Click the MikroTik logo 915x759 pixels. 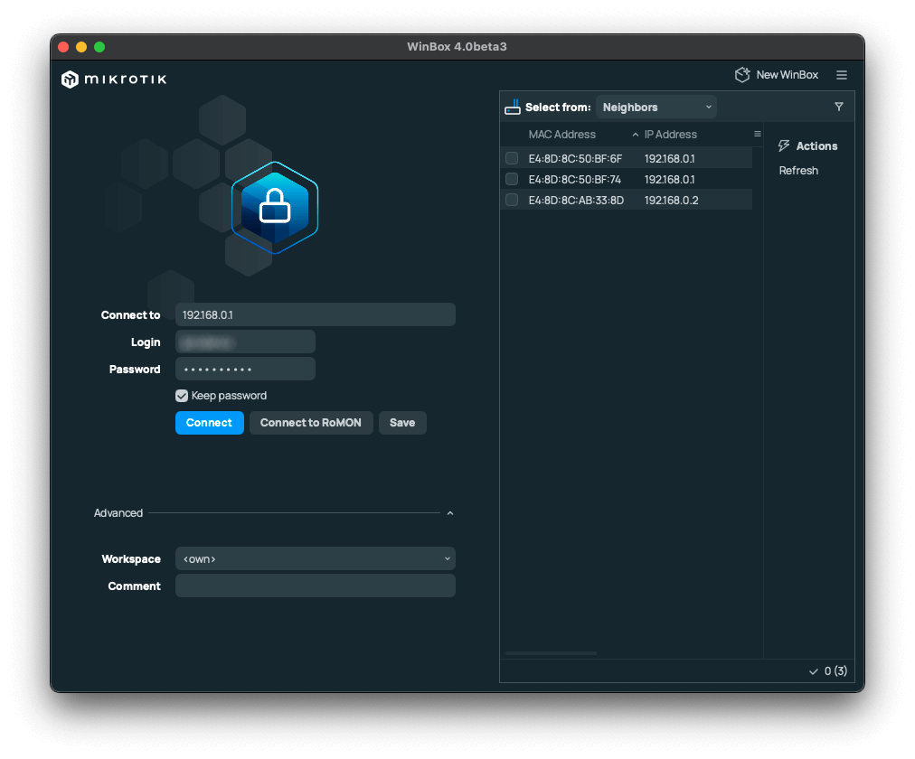tap(114, 80)
